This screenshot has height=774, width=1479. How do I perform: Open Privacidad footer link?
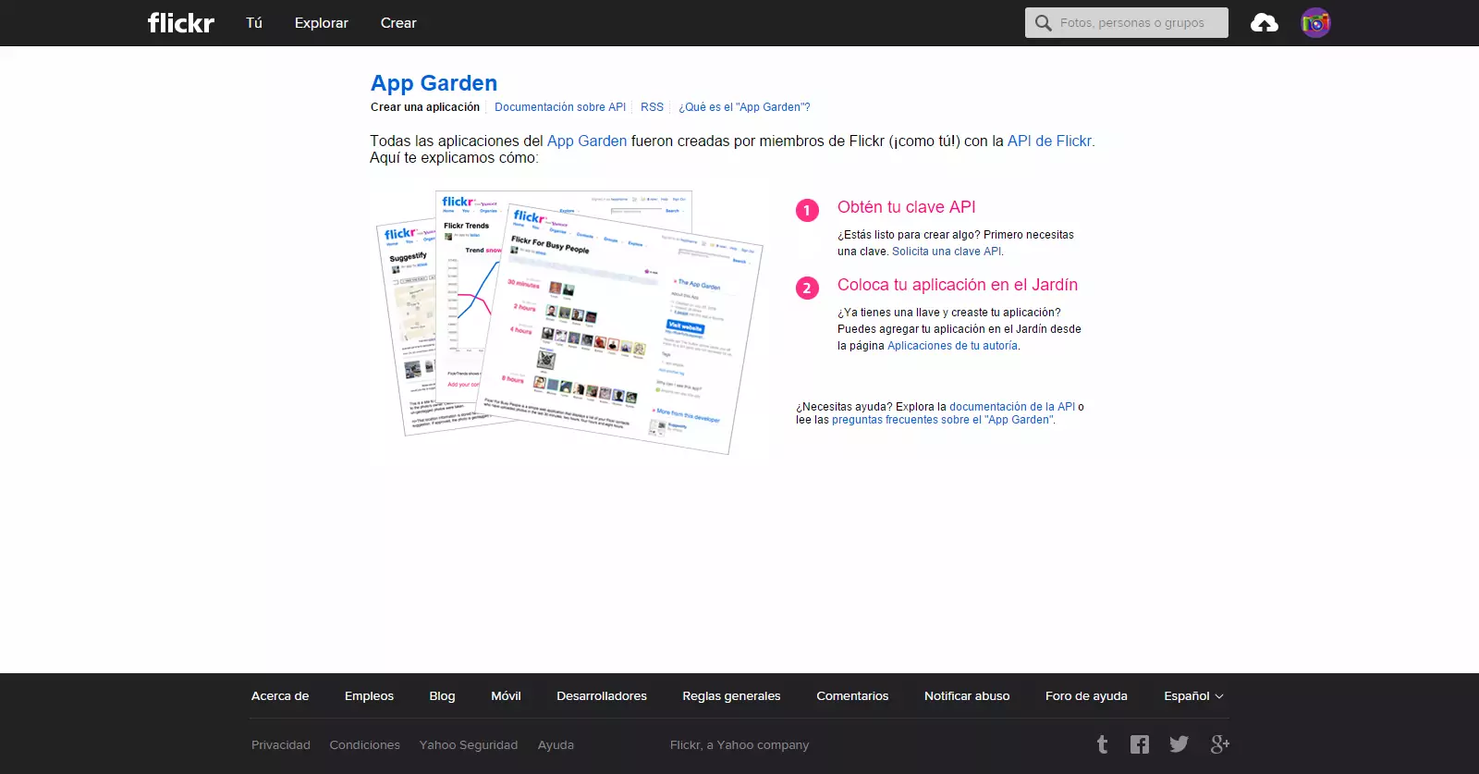[x=281, y=745]
